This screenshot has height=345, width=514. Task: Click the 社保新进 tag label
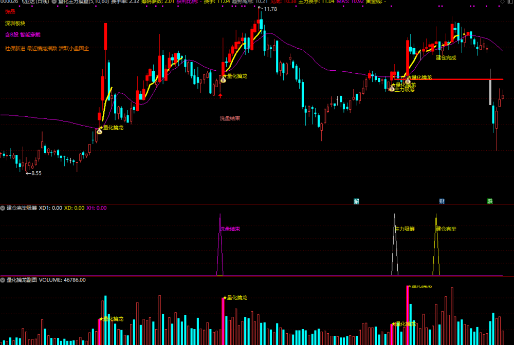click(15, 48)
